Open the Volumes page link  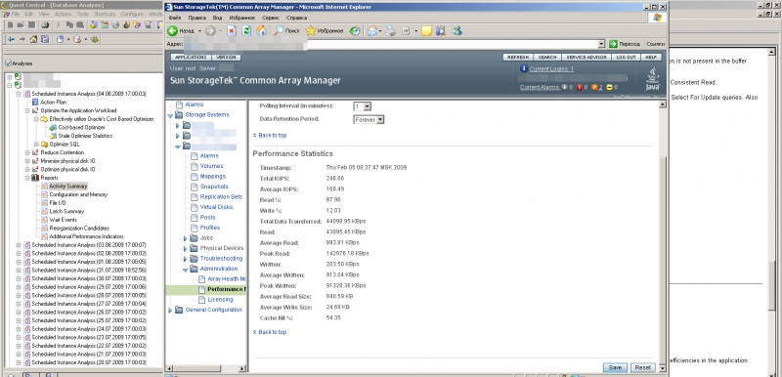(x=211, y=166)
